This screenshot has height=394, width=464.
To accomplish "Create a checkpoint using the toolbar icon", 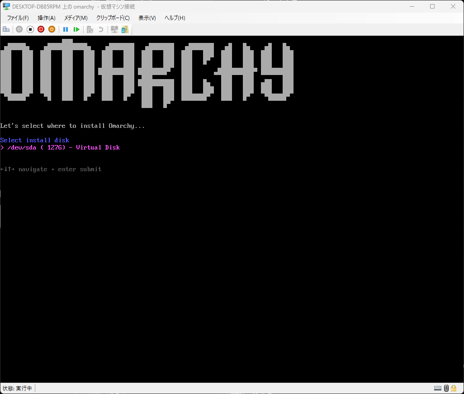I will point(90,29).
